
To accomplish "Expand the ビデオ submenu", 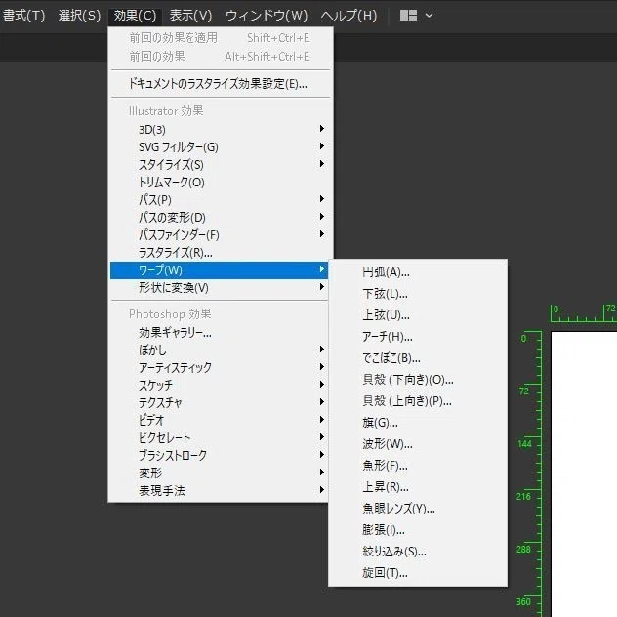I will click(x=221, y=420).
